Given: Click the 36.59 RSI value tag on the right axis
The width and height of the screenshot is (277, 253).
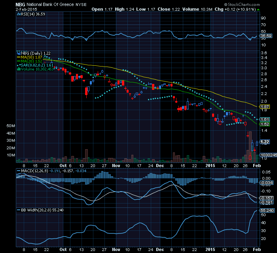Looking at the screenshot, I should (x=266, y=36).
